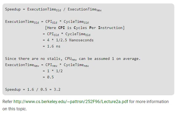Click the word 'Refer' before the link
The width and height of the screenshot is (177, 113).
7,102
